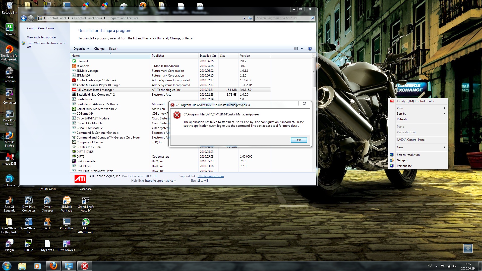
Task: Open the DivX Converter desktop icon
Action: (x=9, y=96)
